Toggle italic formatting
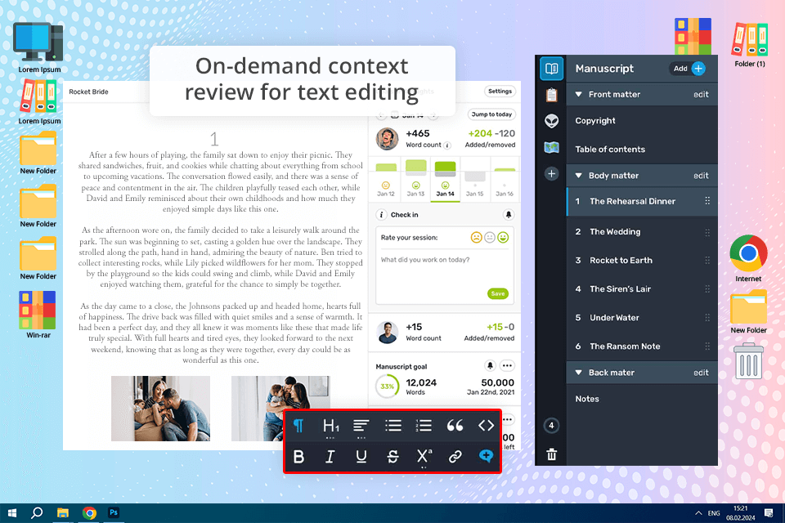This screenshot has width=785, height=523. 330,457
